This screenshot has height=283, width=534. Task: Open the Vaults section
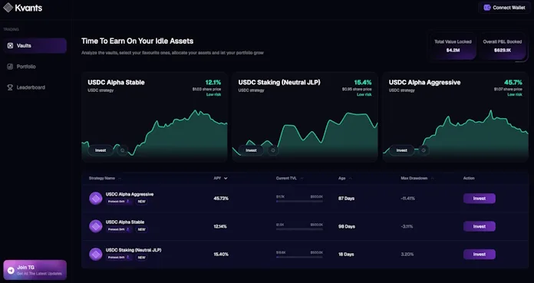tap(35, 46)
